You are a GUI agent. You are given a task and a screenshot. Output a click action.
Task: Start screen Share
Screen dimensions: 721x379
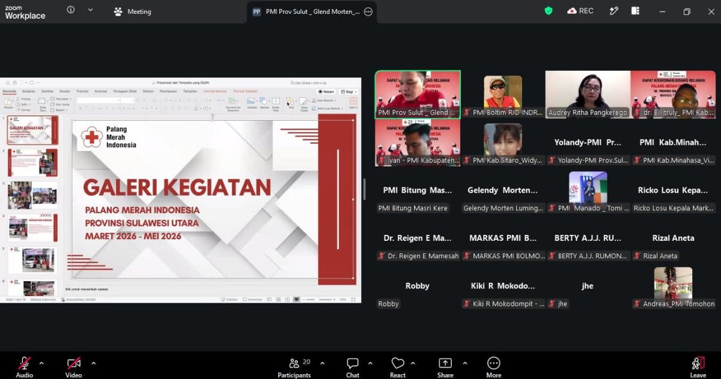pos(445,367)
